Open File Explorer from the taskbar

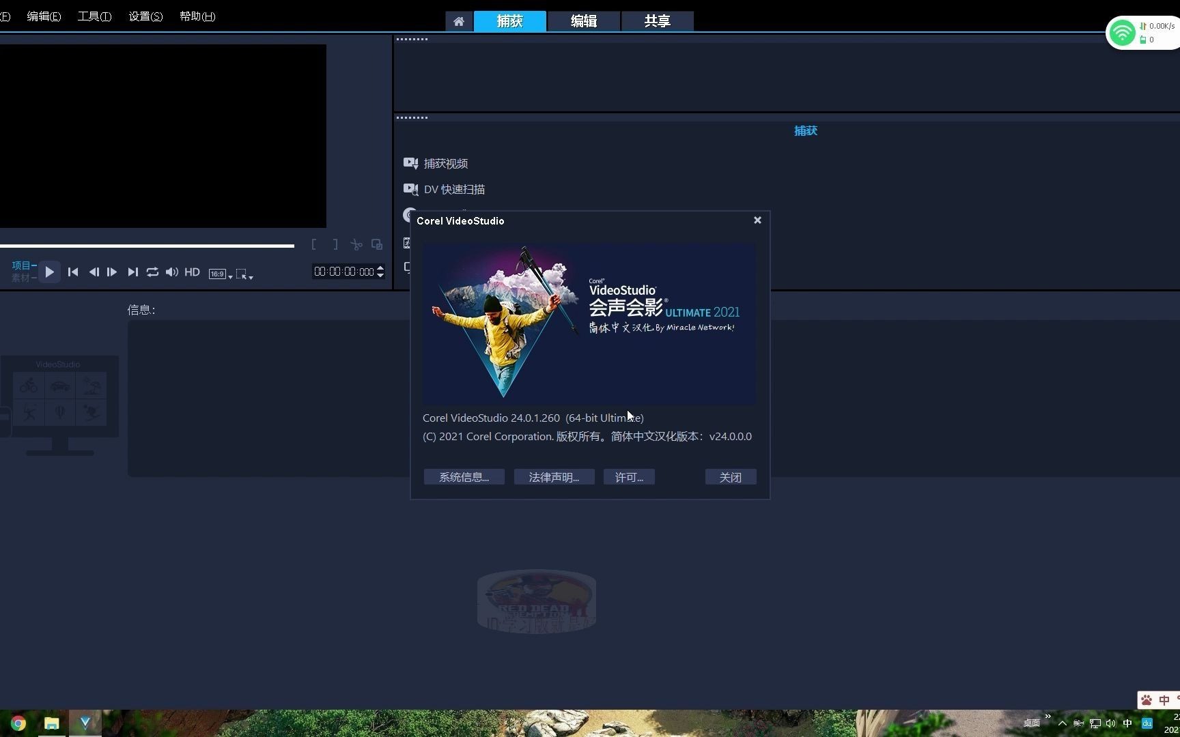(x=52, y=723)
